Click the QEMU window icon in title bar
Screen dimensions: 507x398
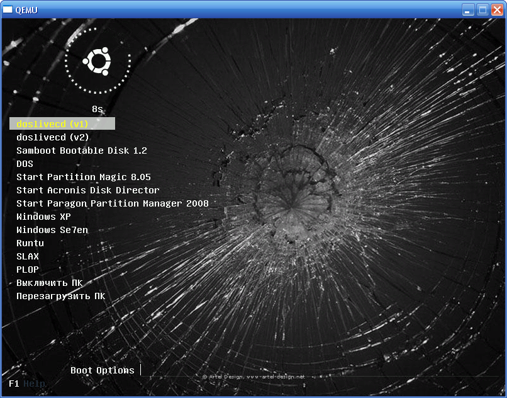click(x=8, y=9)
